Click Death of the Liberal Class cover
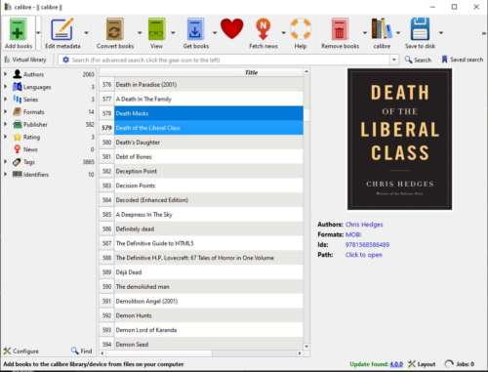Image resolution: width=488 pixels, height=372 pixels. coord(399,139)
